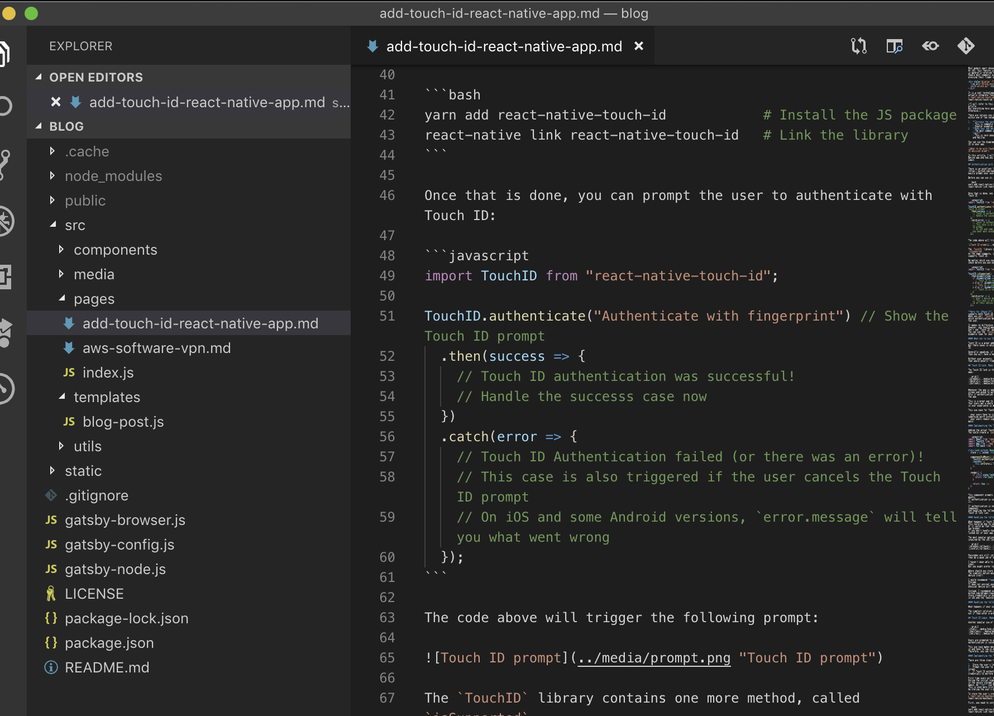Click 'Once that is done, you can prompt' text
This screenshot has width=994, height=716.
pos(678,195)
